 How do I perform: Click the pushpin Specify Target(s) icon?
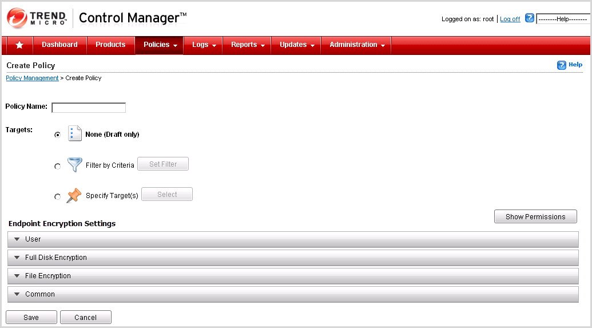[x=74, y=195]
